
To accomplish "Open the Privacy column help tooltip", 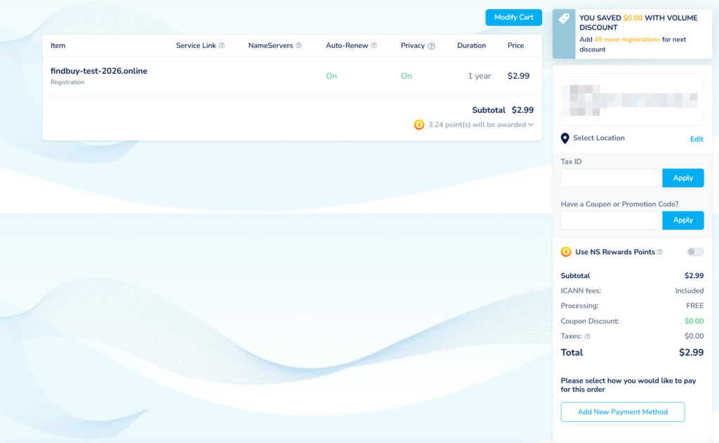I will tap(430, 46).
